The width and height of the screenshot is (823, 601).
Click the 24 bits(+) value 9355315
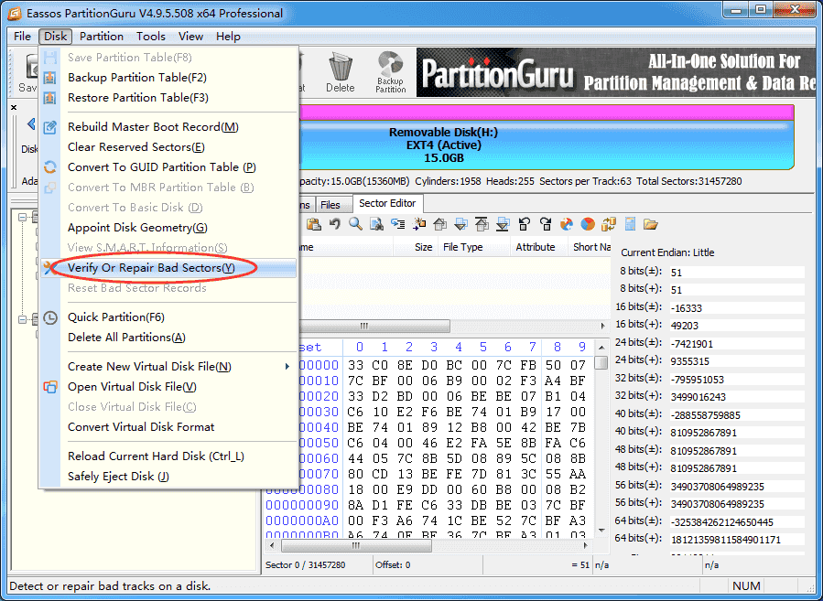(737, 361)
